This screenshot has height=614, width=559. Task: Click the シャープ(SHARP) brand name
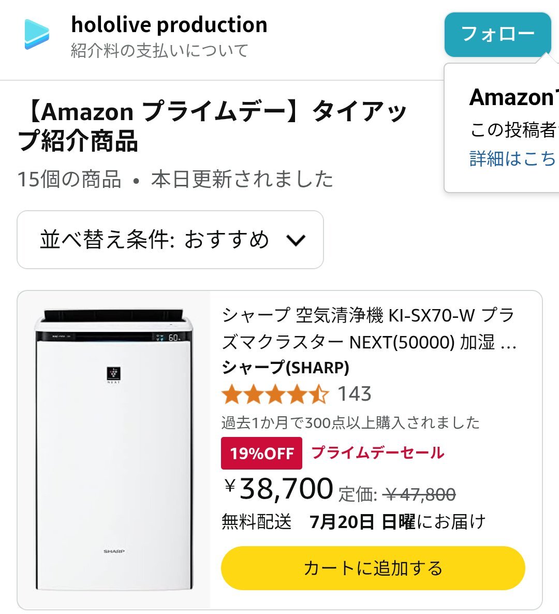pyautogui.click(x=285, y=367)
